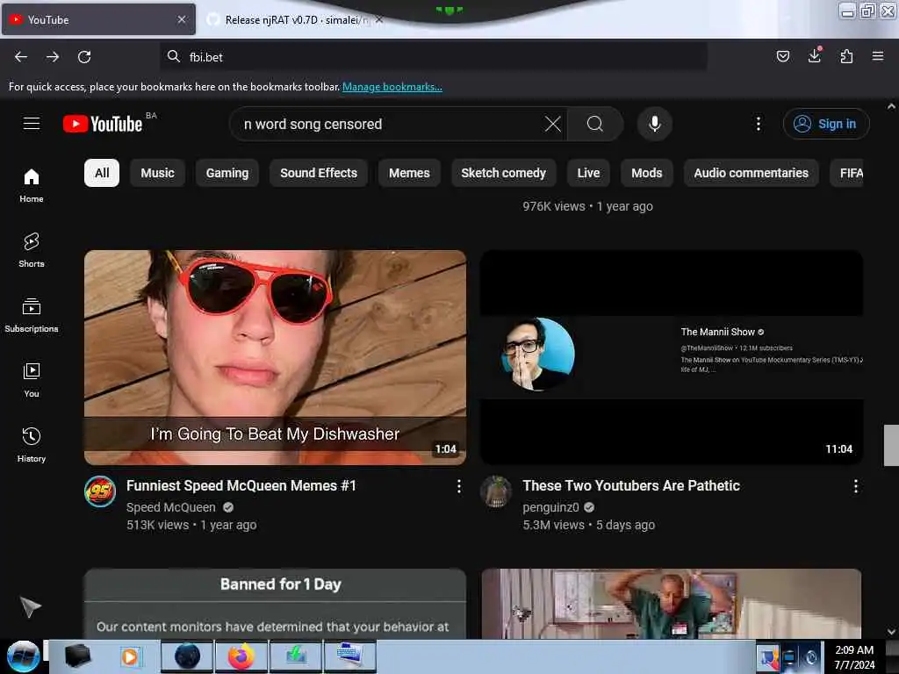This screenshot has width=899, height=674.
Task: Open the dancing man video thumbnail
Action: pyautogui.click(x=672, y=603)
